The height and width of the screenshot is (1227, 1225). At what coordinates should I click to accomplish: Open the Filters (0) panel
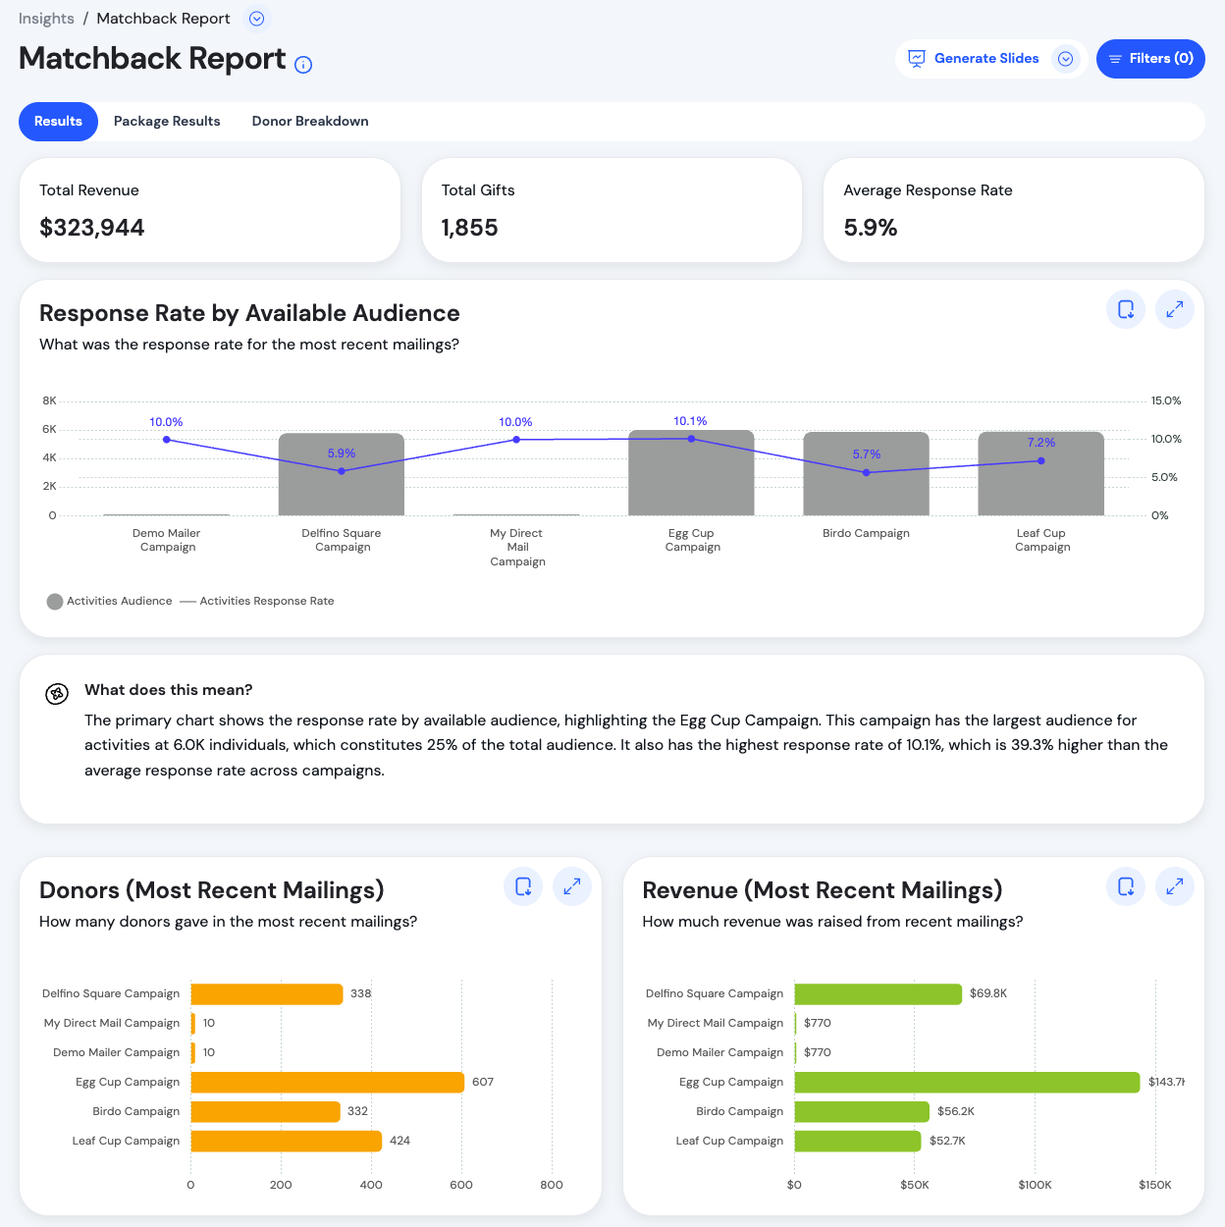(x=1150, y=59)
